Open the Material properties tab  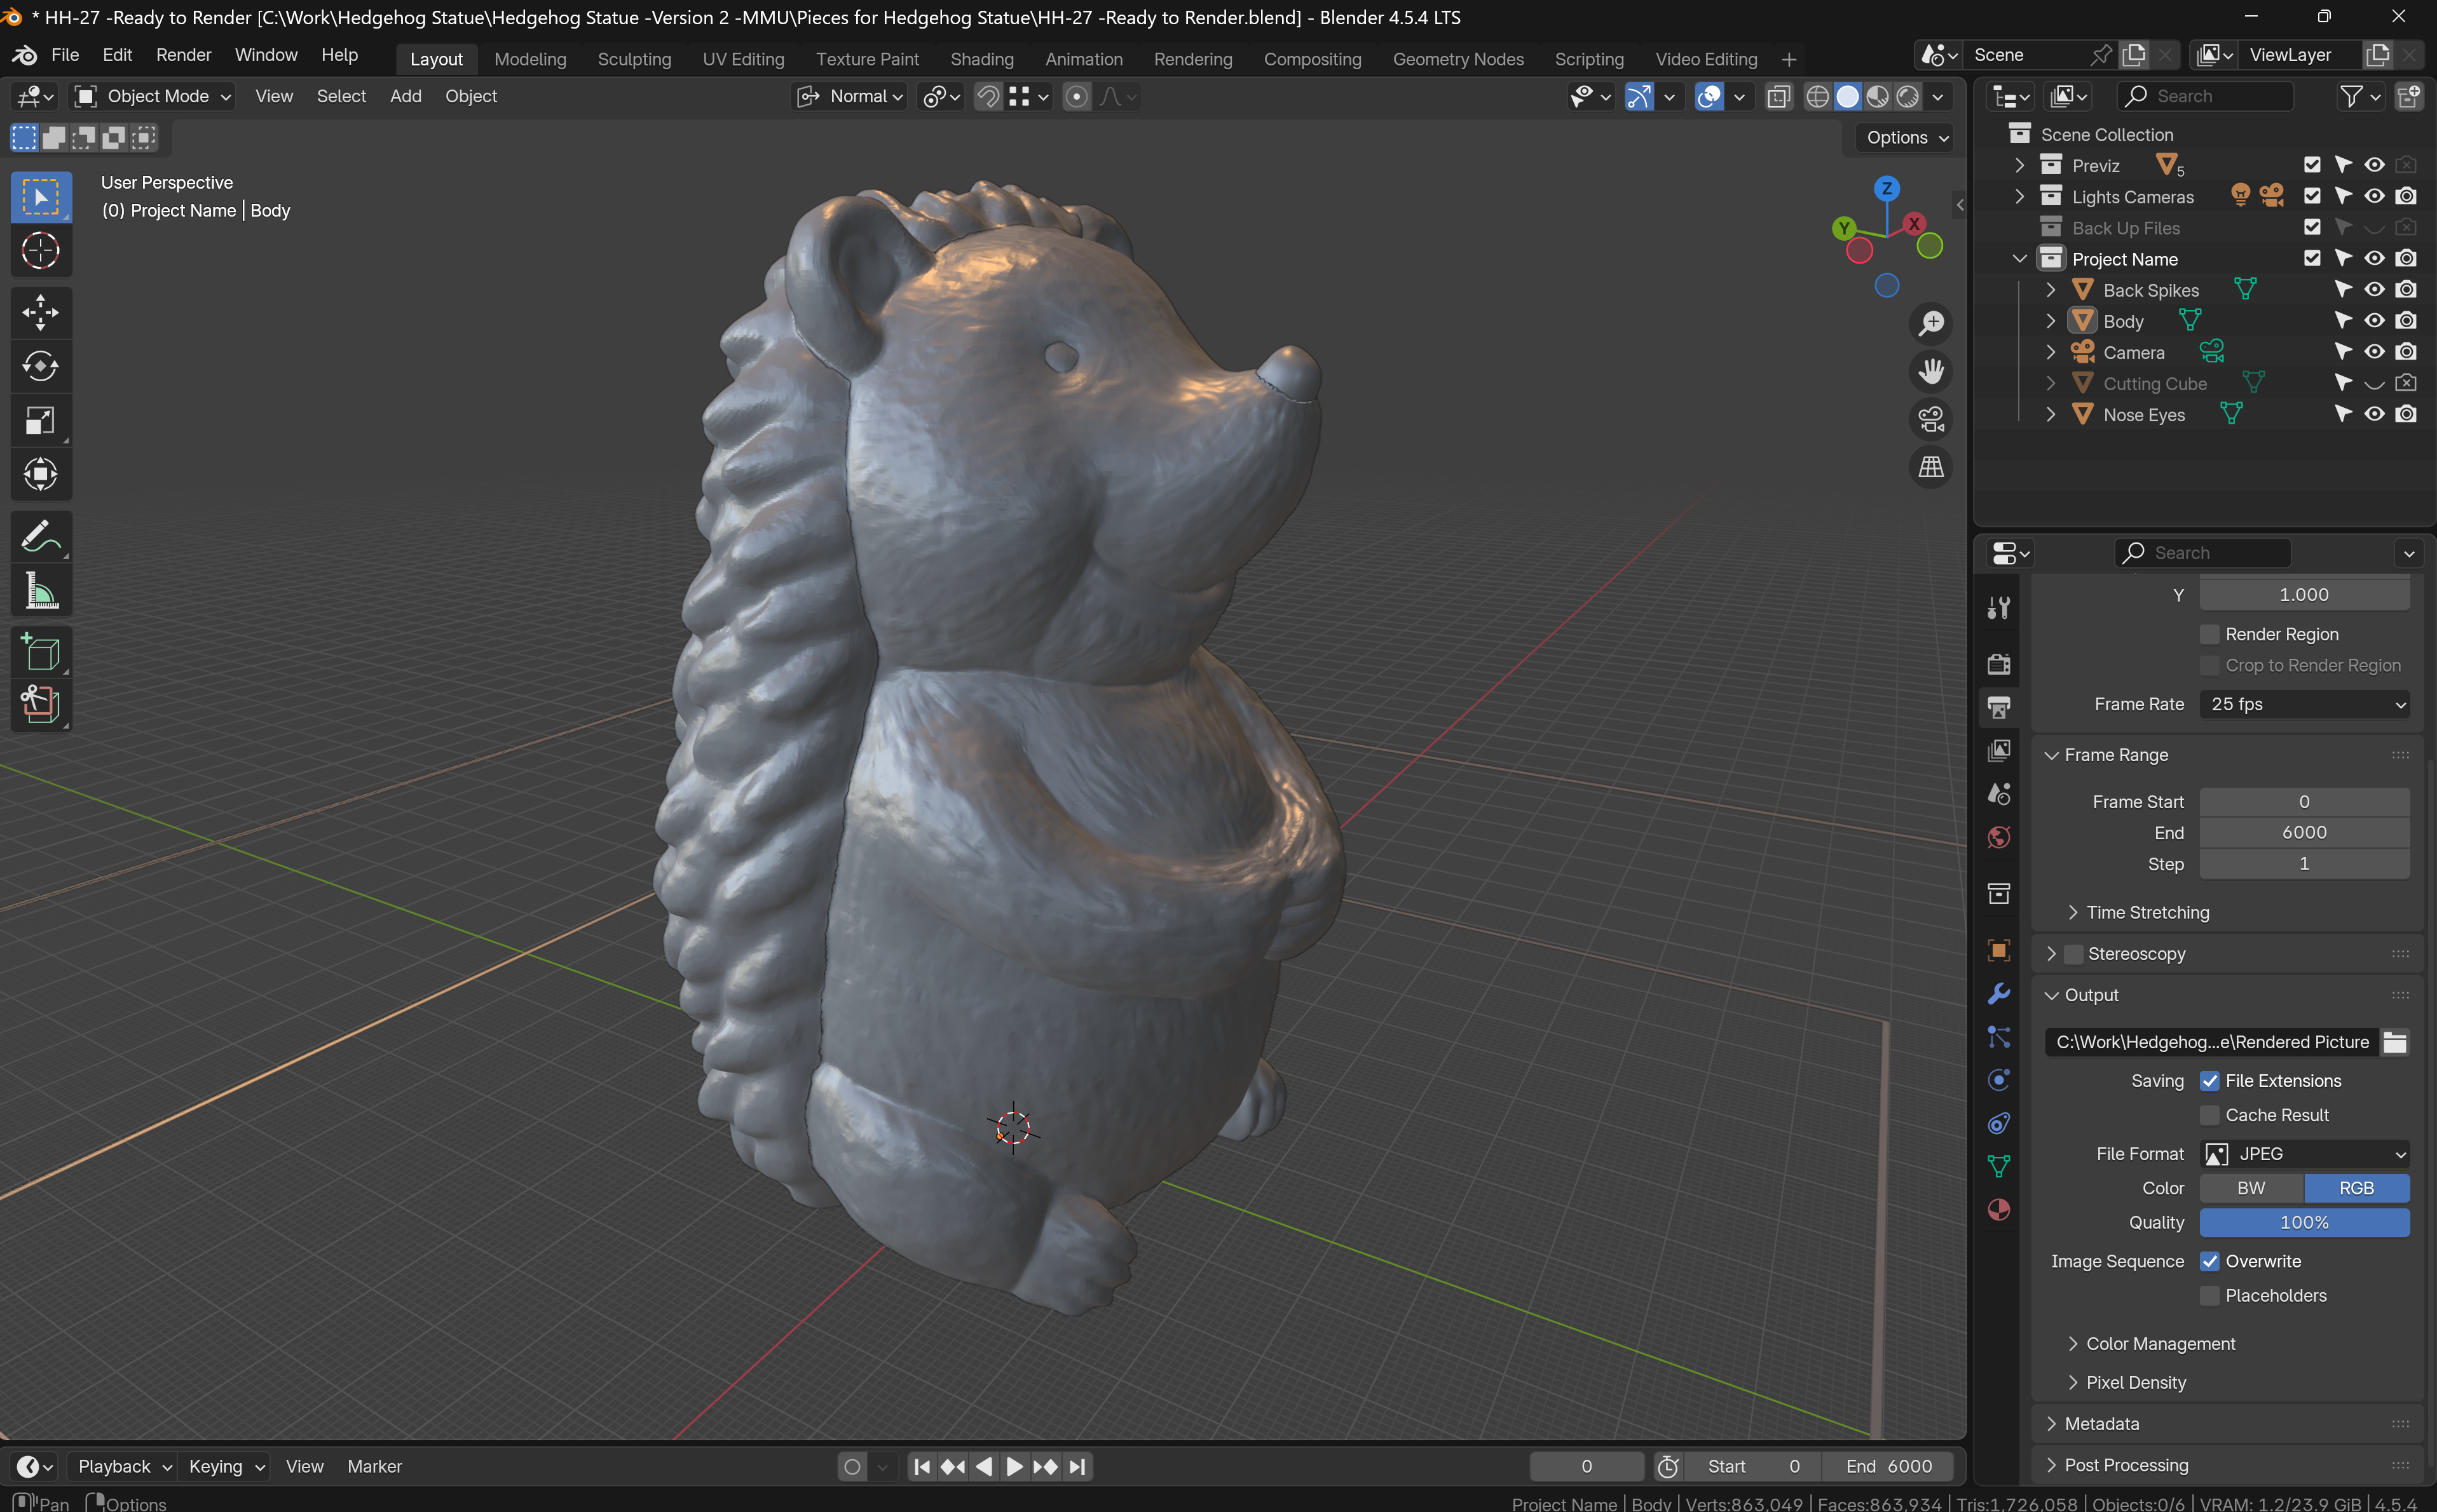pyautogui.click(x=1999, y=1210)
